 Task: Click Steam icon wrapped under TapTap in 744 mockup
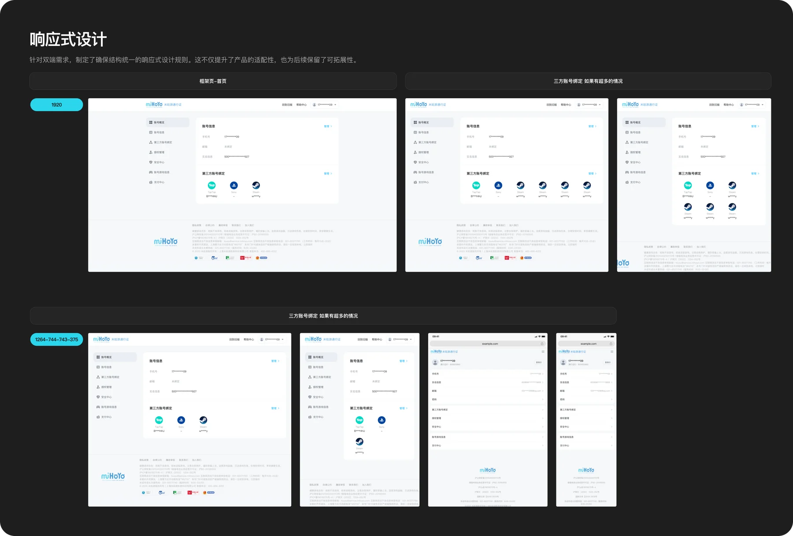pyautogui.click(x=359, y=442)
